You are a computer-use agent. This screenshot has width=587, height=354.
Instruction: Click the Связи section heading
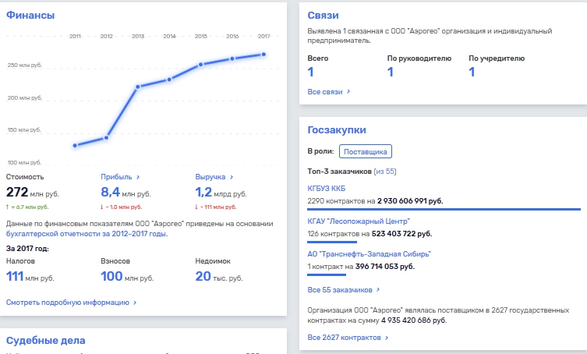pos(323,15)
